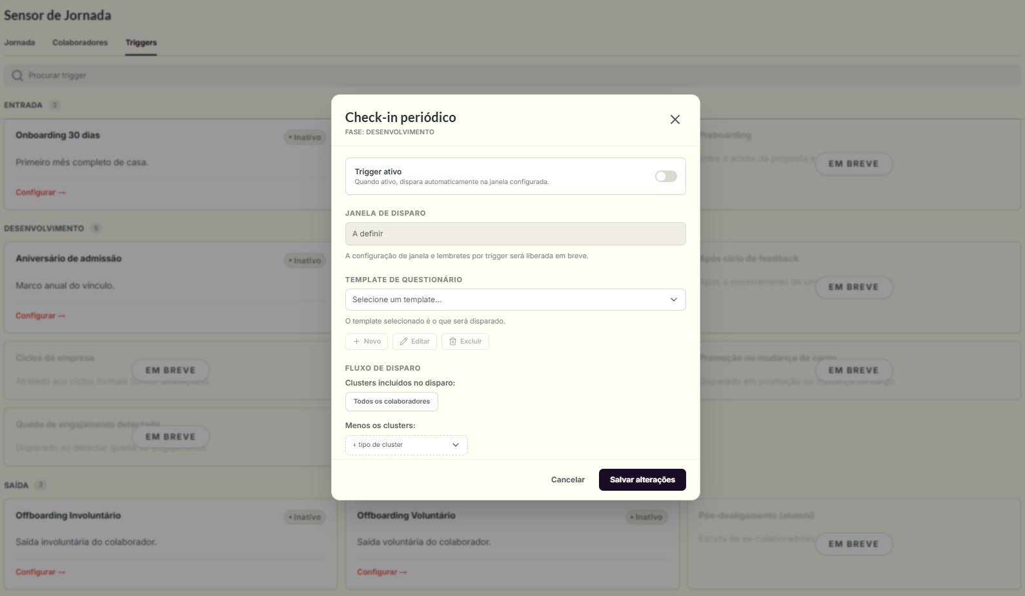Click the Check-in periódico dialog title
This screenshot has width=1025, height=596.
pyautogui.click(x=401, y=118)
